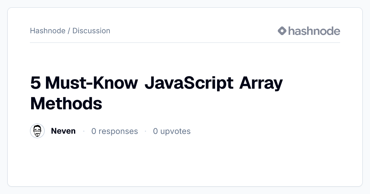
Task: Click the Hashnode diamond logo icon
Action: (x=282, y=31)
